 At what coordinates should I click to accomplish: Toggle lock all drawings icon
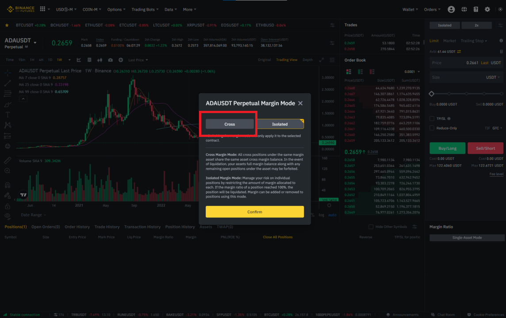(x=8, y=206)
